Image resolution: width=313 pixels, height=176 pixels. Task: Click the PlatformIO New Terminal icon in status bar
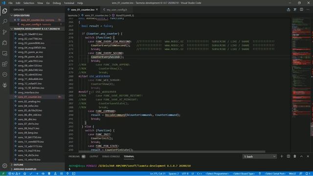74,174
